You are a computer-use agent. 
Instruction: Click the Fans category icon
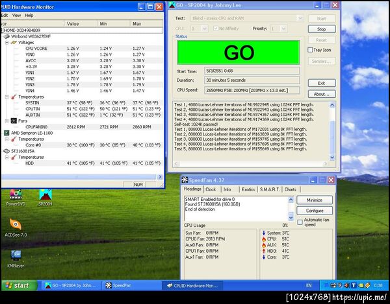click(14, 121)
